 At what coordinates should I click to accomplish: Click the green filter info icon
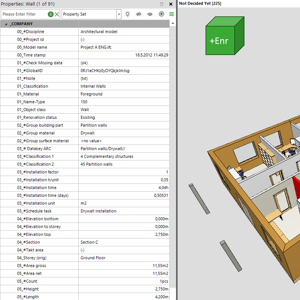(x=51, y=14)
